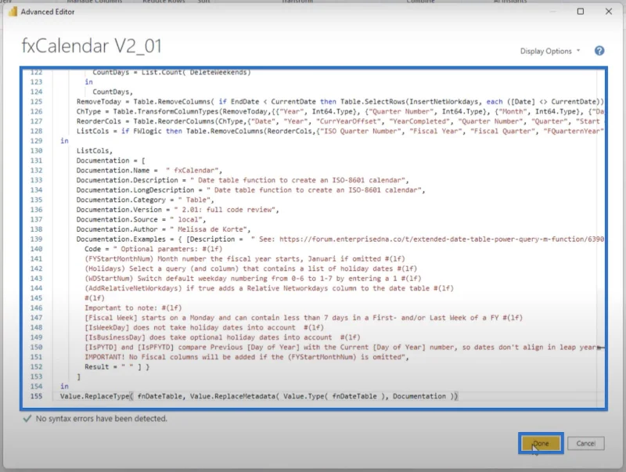Click Documentation.Author 'Melissa de Korte' line
This screenshot has height=472, width=626.
coord(164,229)
